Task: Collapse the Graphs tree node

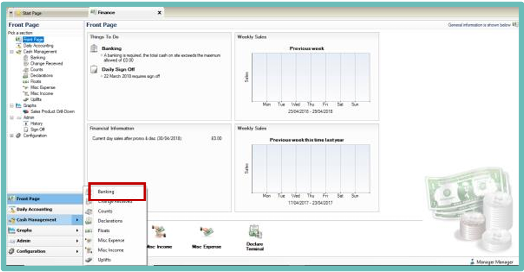Action: [x=11, y=105]
